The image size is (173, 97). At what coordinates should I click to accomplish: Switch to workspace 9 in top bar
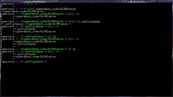coord(26,1)
